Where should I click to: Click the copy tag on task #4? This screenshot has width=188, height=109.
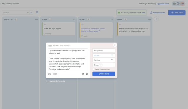click(84, 36)
